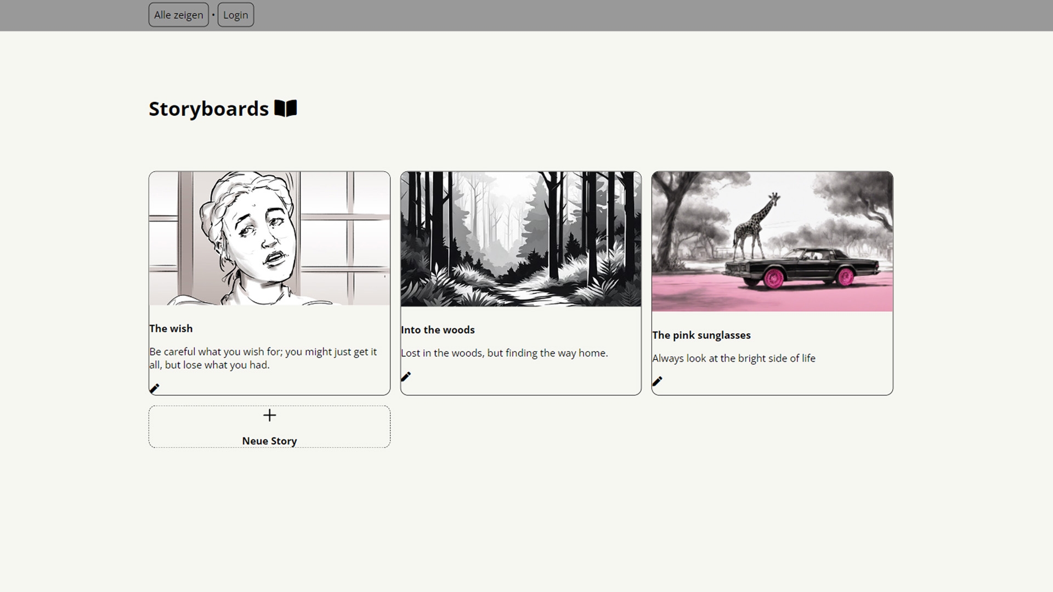Image resolution: width=1053 pixels, height=592 pixels.
Task: Click 'Always look at the bright side' text
Action: pos(733,358)
